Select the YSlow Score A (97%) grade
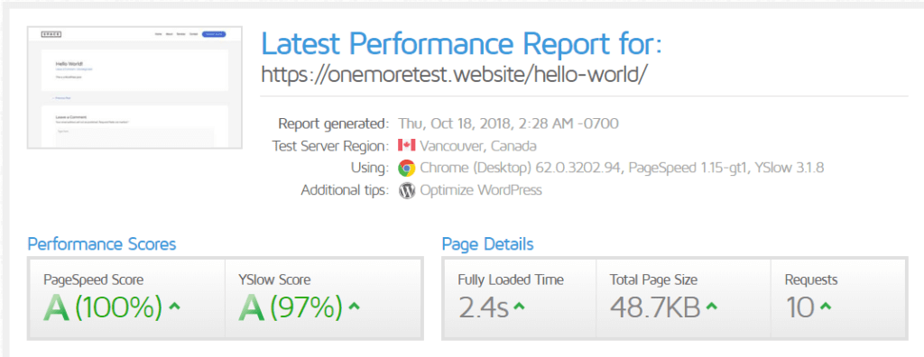This screenshot has height=357, width=924. pos(291,307)
